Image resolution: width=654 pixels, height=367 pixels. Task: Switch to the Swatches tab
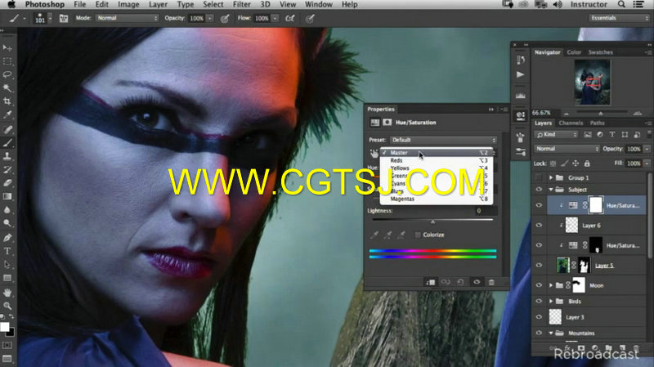point(600,52)
